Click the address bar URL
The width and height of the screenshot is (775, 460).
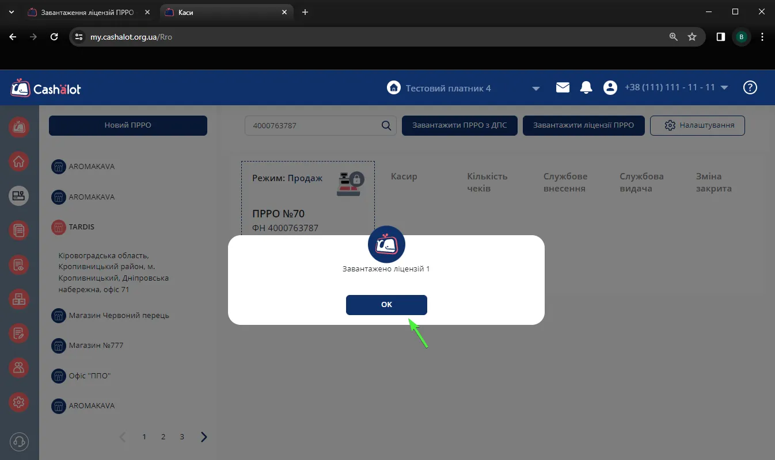tap(131, 37)
